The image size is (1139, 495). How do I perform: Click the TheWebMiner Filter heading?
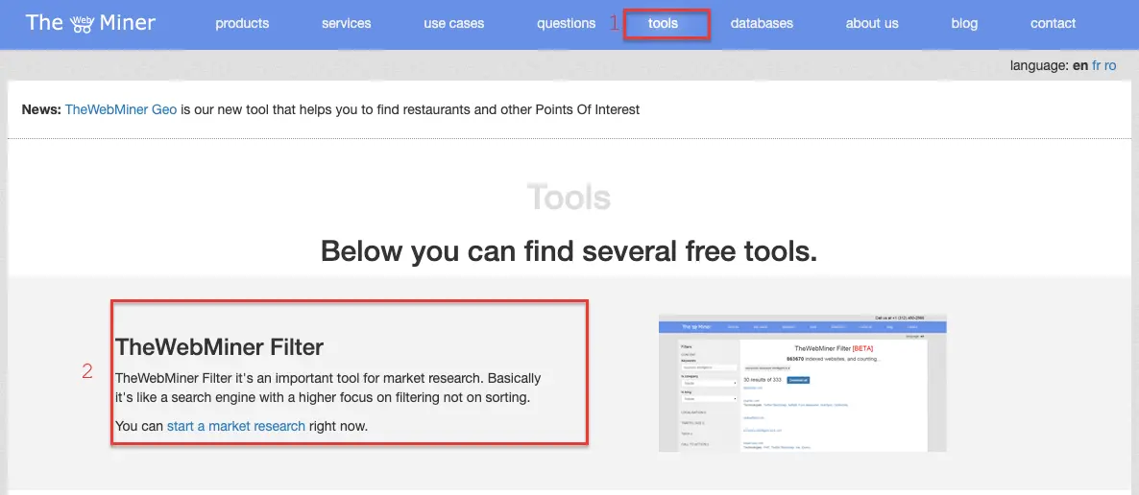click(x=219, y=347)
